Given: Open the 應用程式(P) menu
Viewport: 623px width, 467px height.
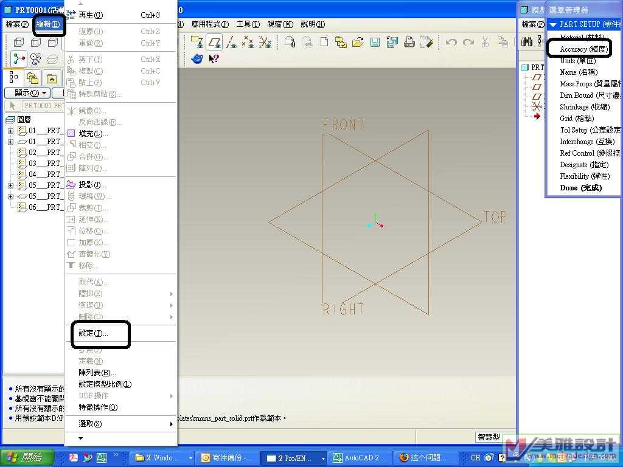Looking at the screenshot, I should 210,24.
